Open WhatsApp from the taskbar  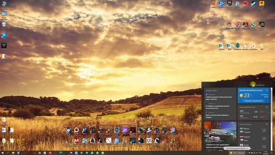coord(92,153)
